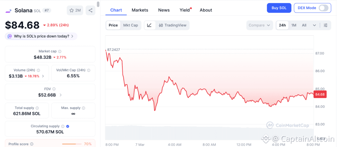The image size is (337, 147).
Task: Click the Volume (24h) info icon
Action: pos(39,70)
